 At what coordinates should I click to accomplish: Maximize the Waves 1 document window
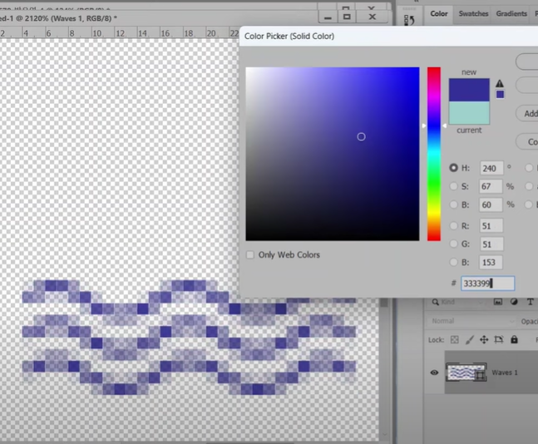pos(347,17)
